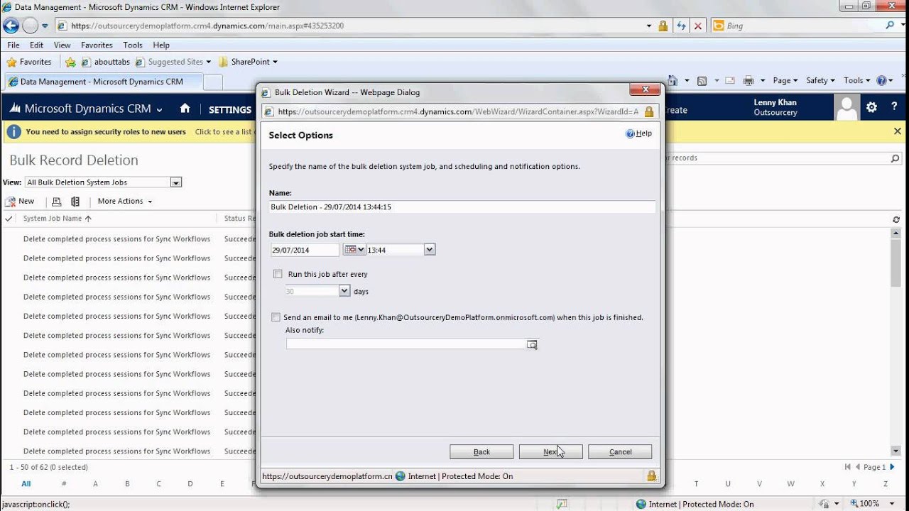Open the IE command bar help icon

tap(882, 80)
